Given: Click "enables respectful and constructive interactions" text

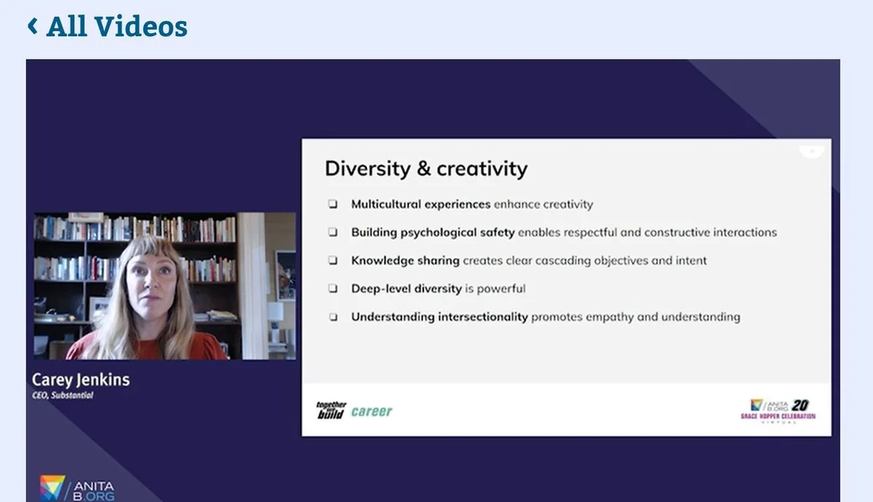Looking at the screenshot, I should click(x=647, y=232).
